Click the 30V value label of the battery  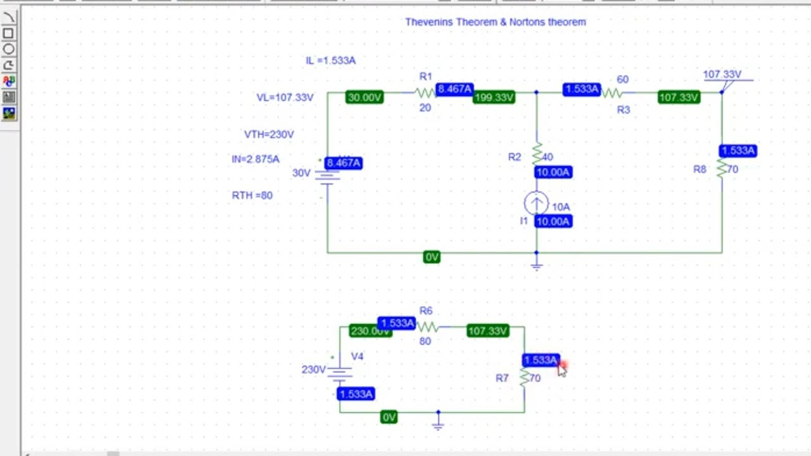pyautogui.click(x=301, y=173)
